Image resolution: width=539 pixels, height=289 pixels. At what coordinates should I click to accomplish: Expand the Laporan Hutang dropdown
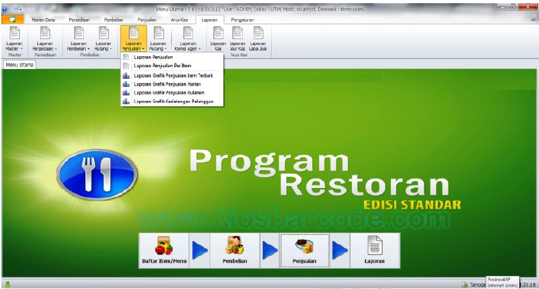point(103,38)
